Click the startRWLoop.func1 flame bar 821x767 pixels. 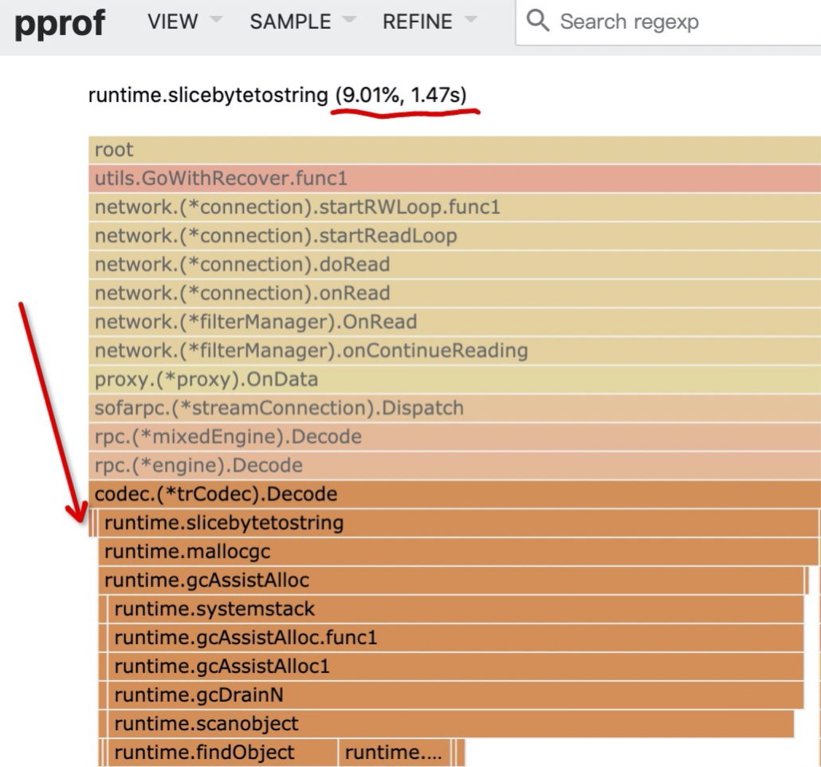(454, 207)
